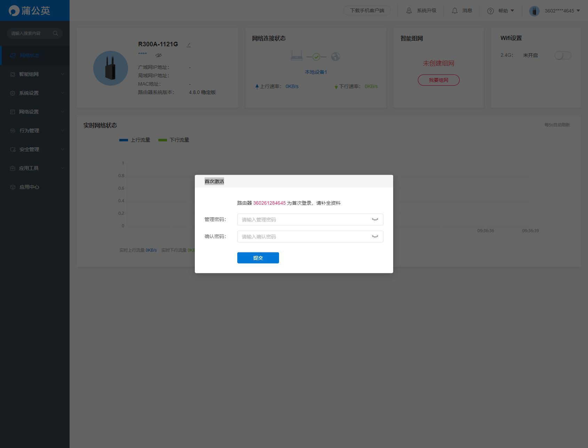588x448 pixels.
Task: Expand the 安全管理 sidebar menu
Action: (63, 149)
